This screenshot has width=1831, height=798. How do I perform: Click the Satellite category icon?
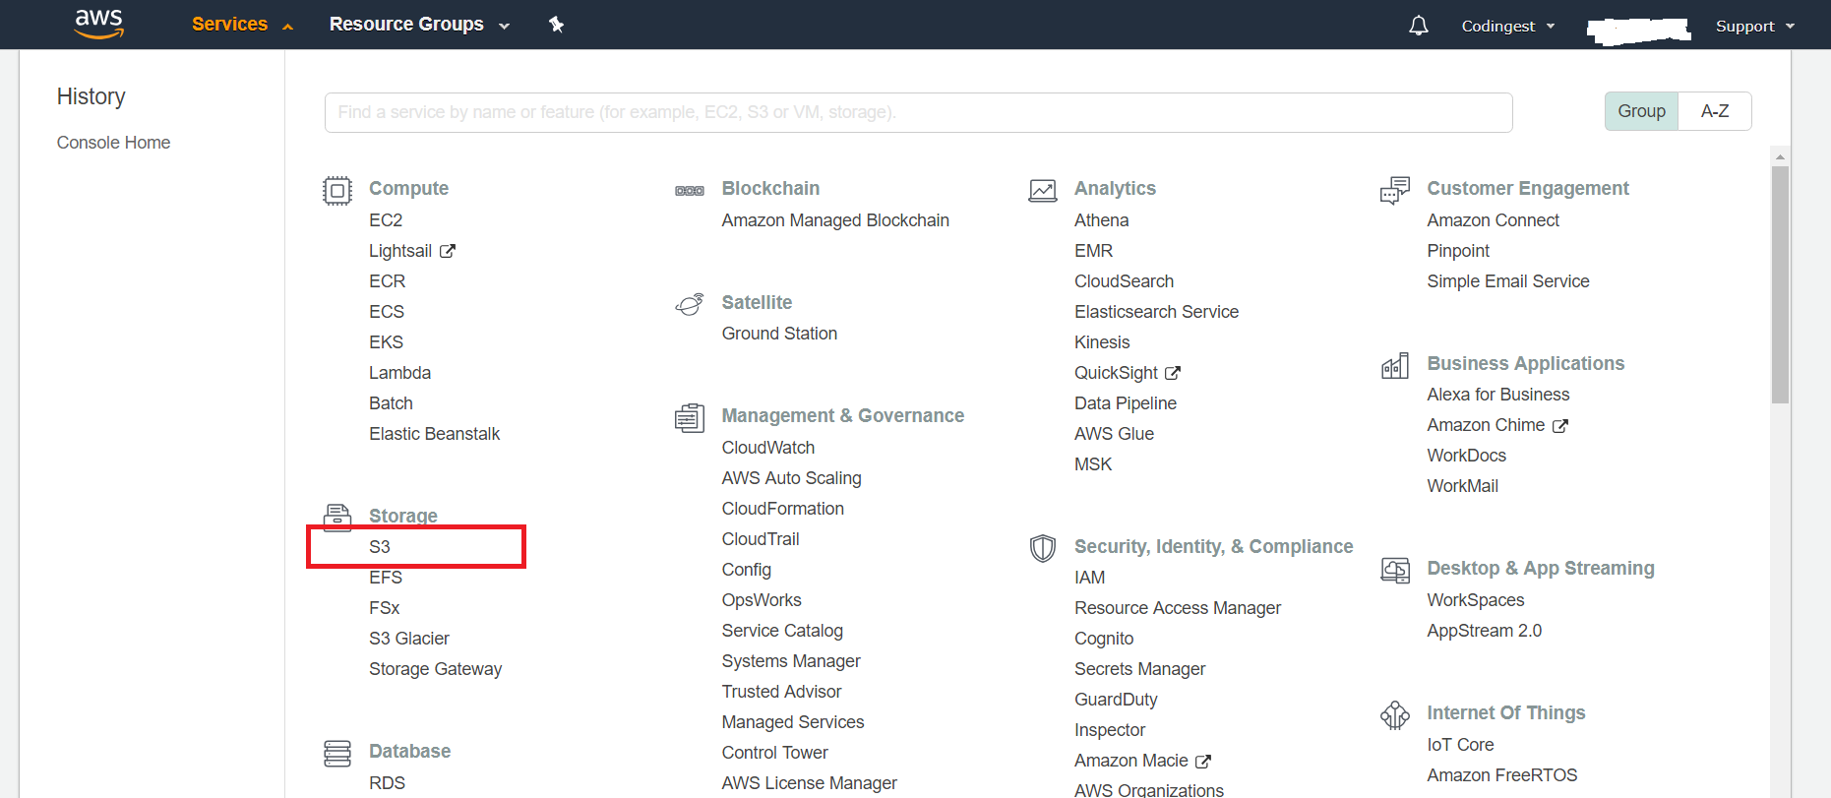690,304
